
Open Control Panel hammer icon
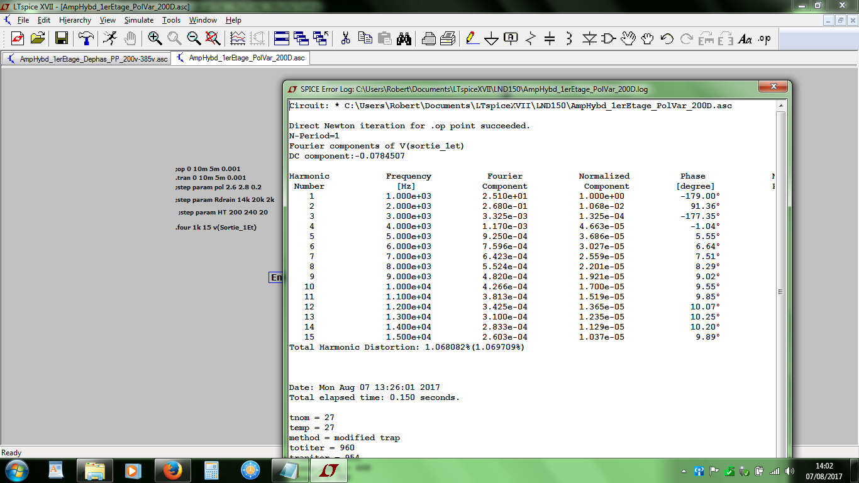click(x=86, y=38)
